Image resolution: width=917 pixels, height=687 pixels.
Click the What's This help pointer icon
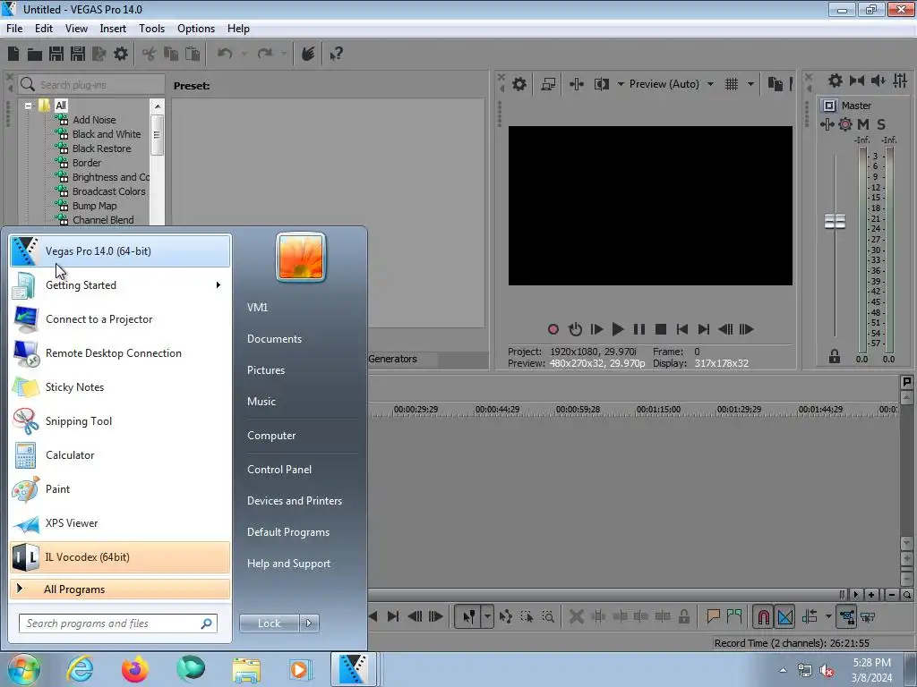337,54
